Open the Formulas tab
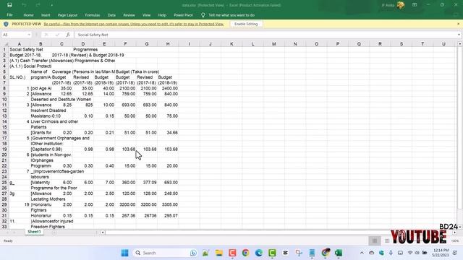This screenshot has height=260, width=463. (x=93, y=15)
